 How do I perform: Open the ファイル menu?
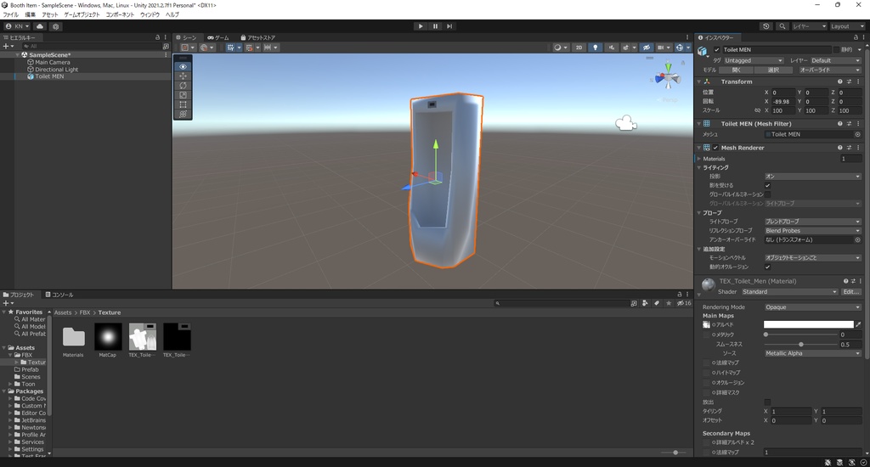coord(10,14)
